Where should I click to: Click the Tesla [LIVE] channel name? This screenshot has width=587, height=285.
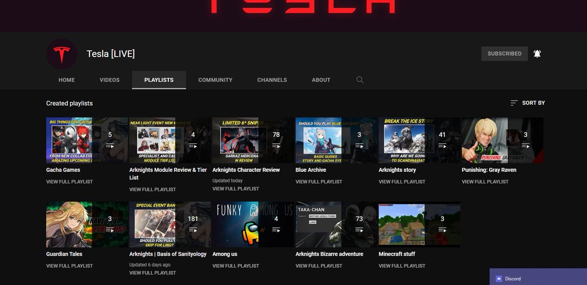tap(111, 54)
